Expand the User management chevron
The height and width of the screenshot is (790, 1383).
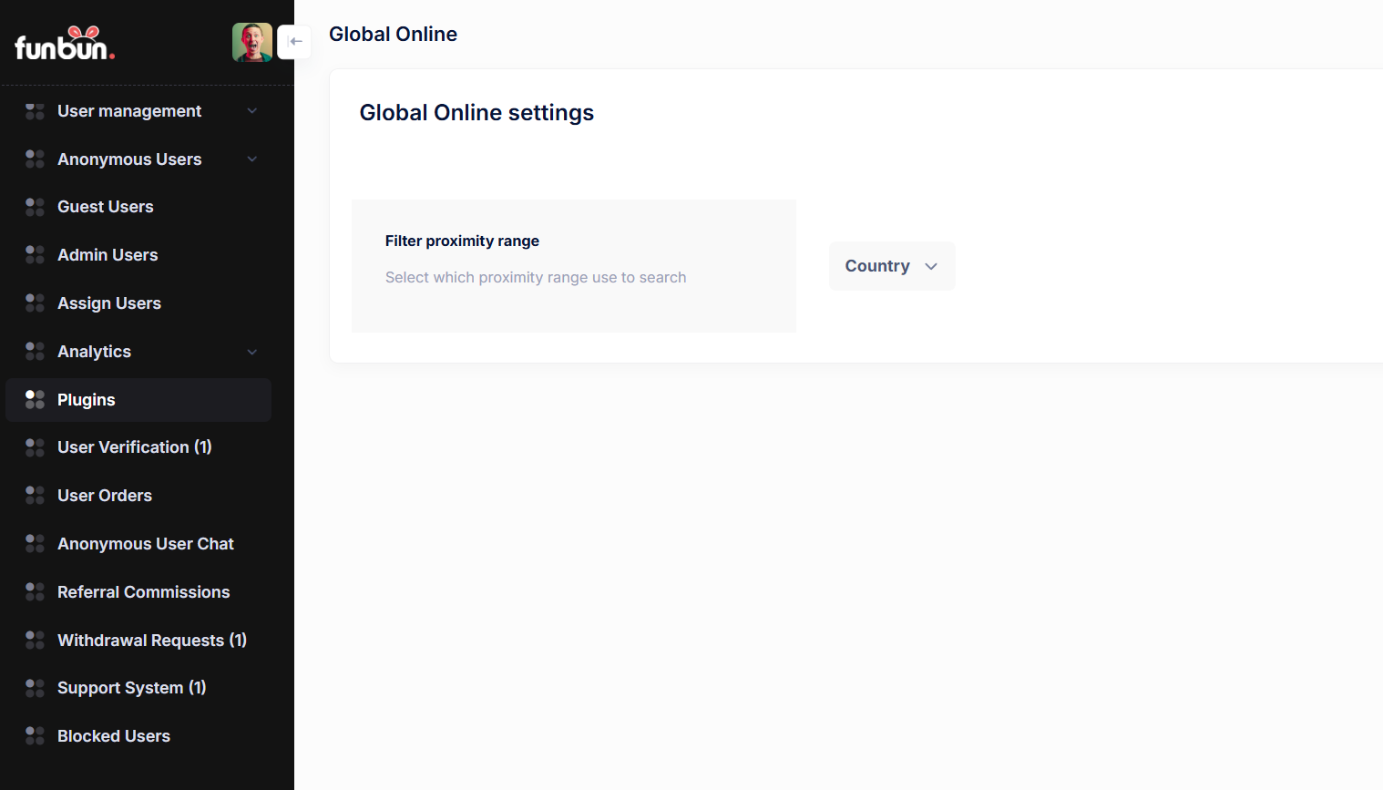252,111
